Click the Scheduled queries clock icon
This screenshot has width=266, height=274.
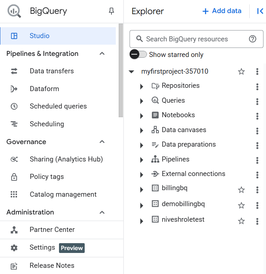(14, 106)
